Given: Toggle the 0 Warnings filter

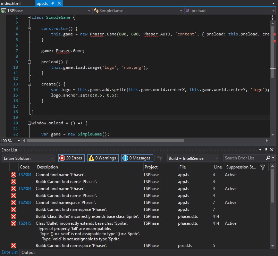Looking at the screenshot, I should [x=103, y=158].
